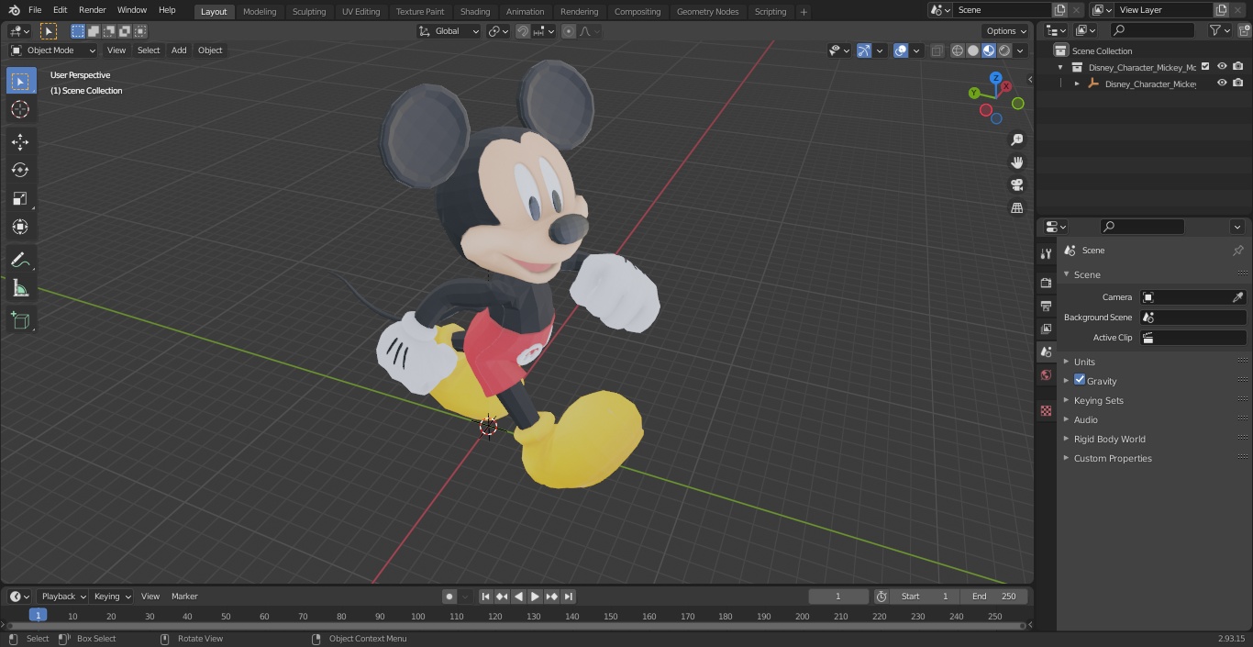
Task: Switch perspective/orthographic with the grid icon
Action: (1016, 208)
